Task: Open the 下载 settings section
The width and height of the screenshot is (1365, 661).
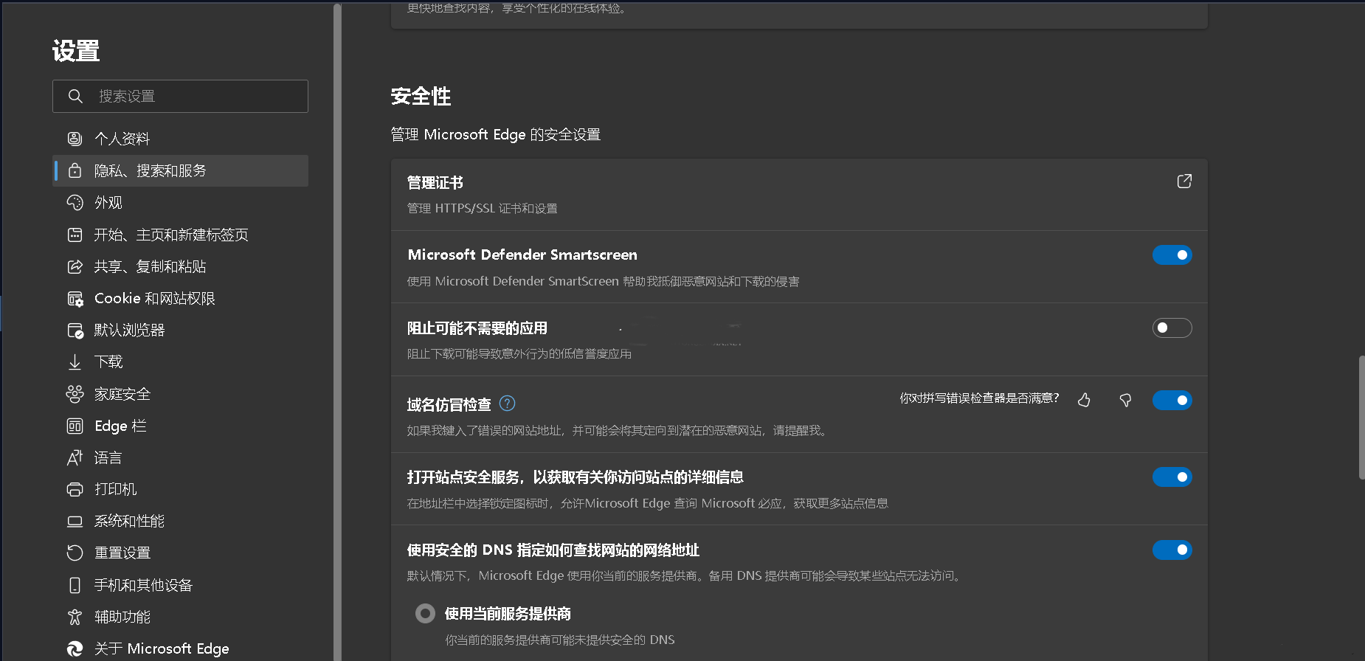Action: click(x=180, y=361)
